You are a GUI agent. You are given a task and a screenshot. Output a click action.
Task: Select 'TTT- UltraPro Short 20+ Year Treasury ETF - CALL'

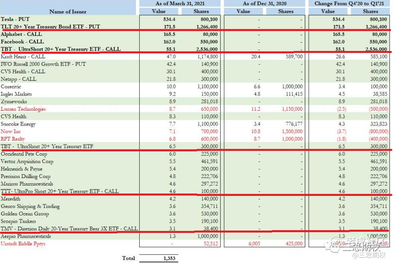tap(60, 192)
